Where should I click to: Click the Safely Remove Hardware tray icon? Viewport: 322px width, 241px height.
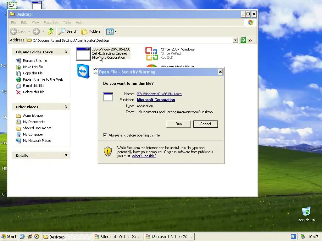click(303, 237)
